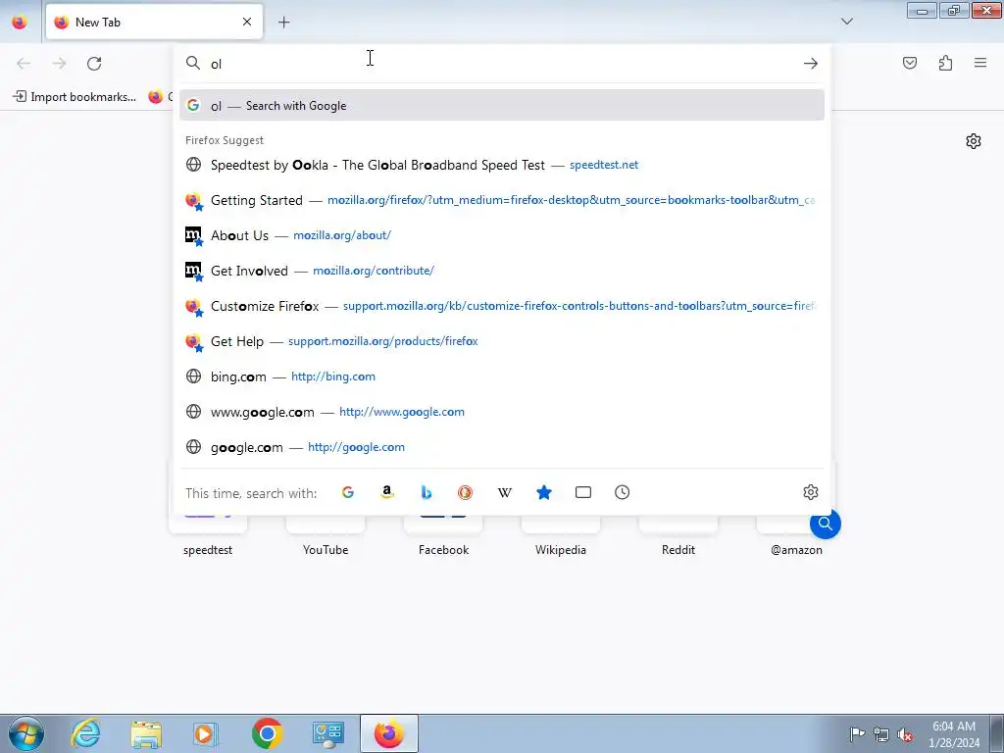
Task: Launch Internet Explorer from the taskbar
Action: pyautogui.click(x=86, y=733)
